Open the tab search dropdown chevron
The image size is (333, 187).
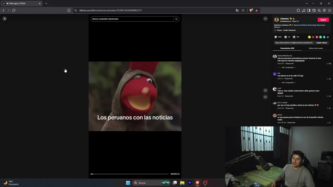(x=307, y=3)
